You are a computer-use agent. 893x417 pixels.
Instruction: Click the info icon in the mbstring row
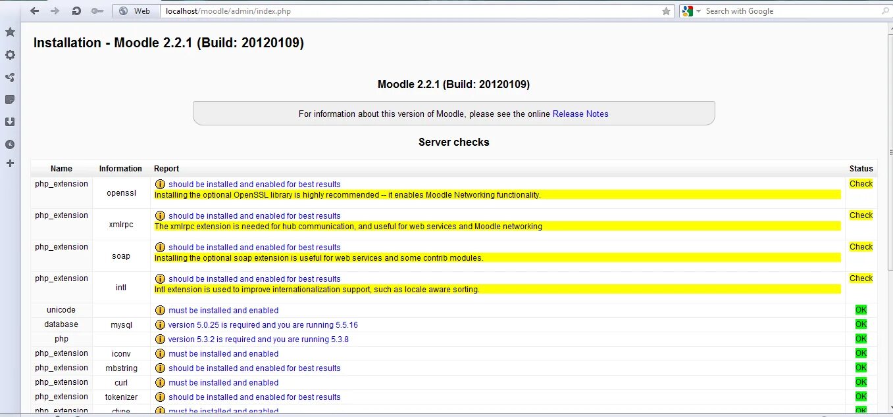160,368
